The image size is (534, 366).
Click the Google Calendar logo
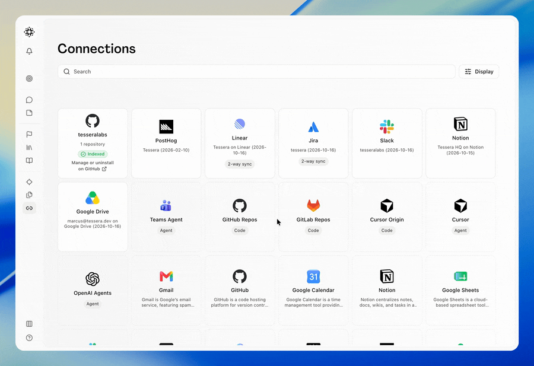tap(313, 276)
